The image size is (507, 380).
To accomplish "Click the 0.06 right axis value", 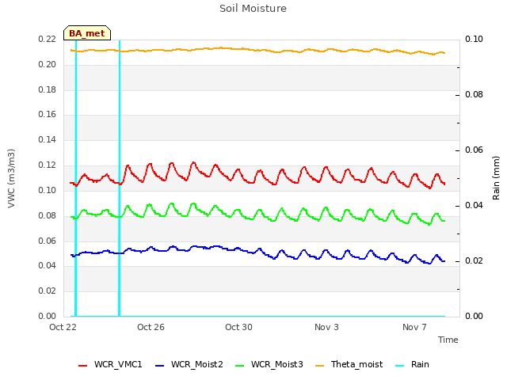I will (x=474, y=150).
